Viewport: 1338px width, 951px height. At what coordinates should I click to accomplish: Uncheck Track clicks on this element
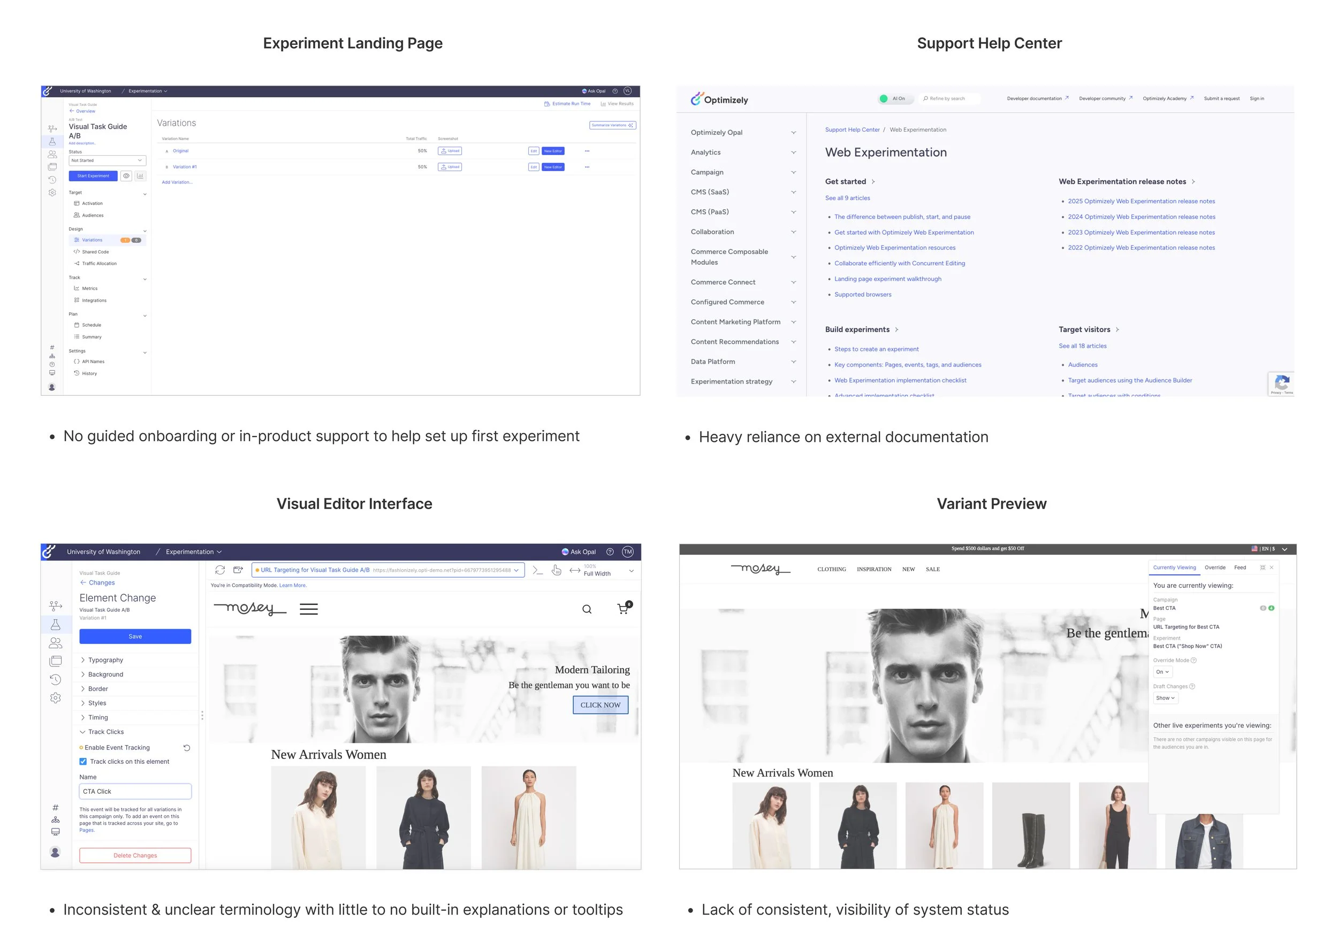(x=83, y=762)
